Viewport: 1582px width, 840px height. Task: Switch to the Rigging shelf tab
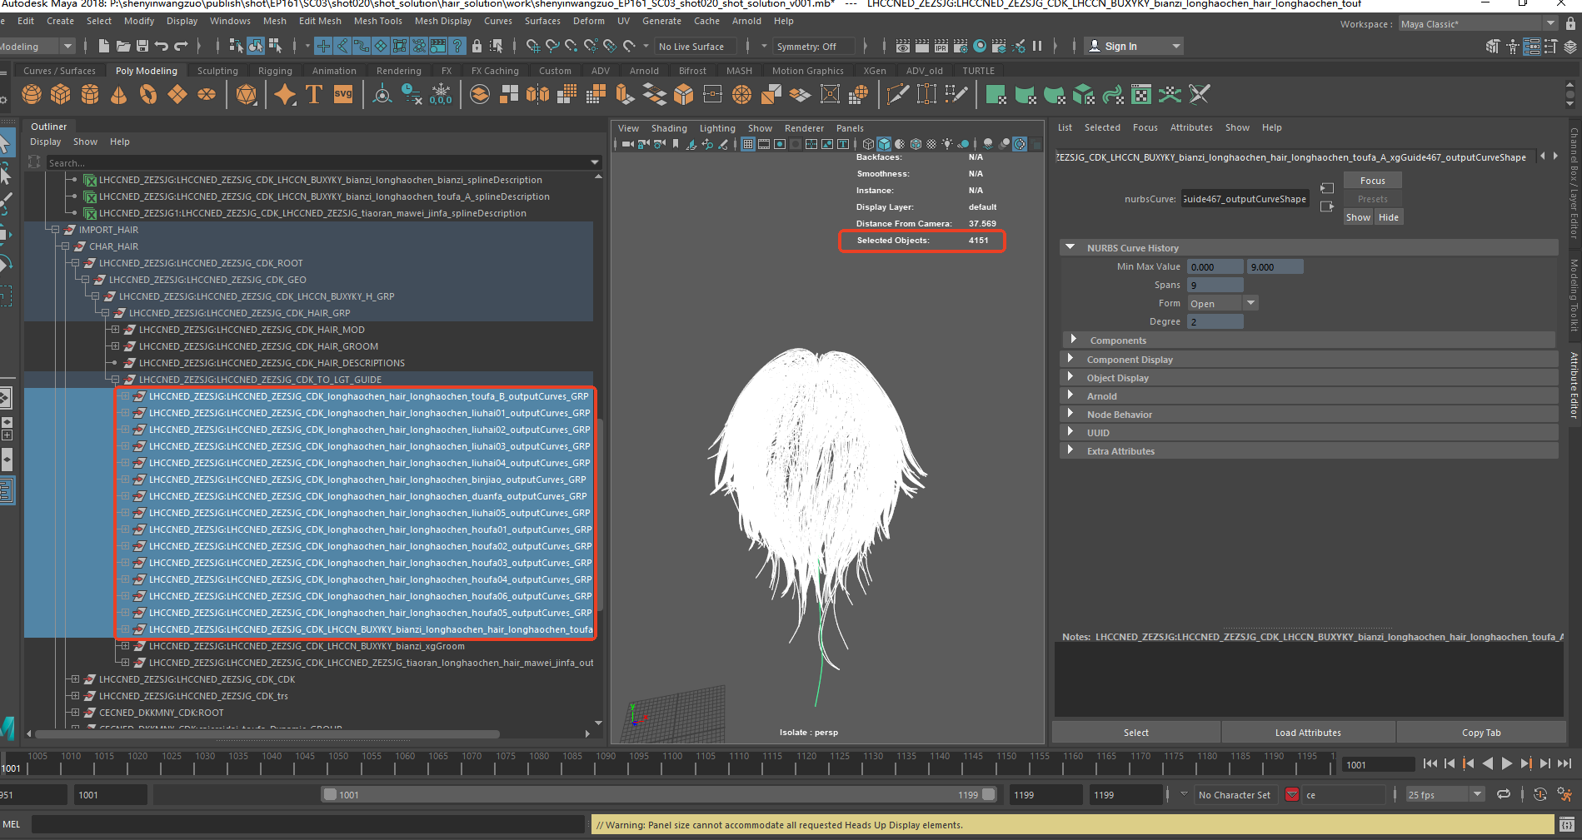coord(275,71)
